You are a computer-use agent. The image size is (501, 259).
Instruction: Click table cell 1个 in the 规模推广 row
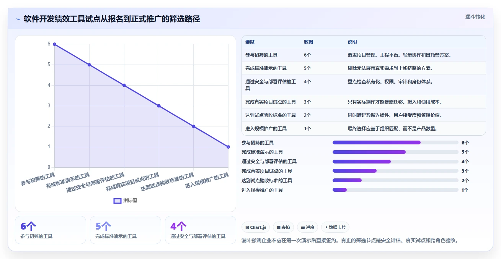point(307,129)
